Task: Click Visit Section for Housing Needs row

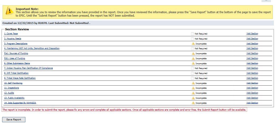Action: tap(252, 38)
